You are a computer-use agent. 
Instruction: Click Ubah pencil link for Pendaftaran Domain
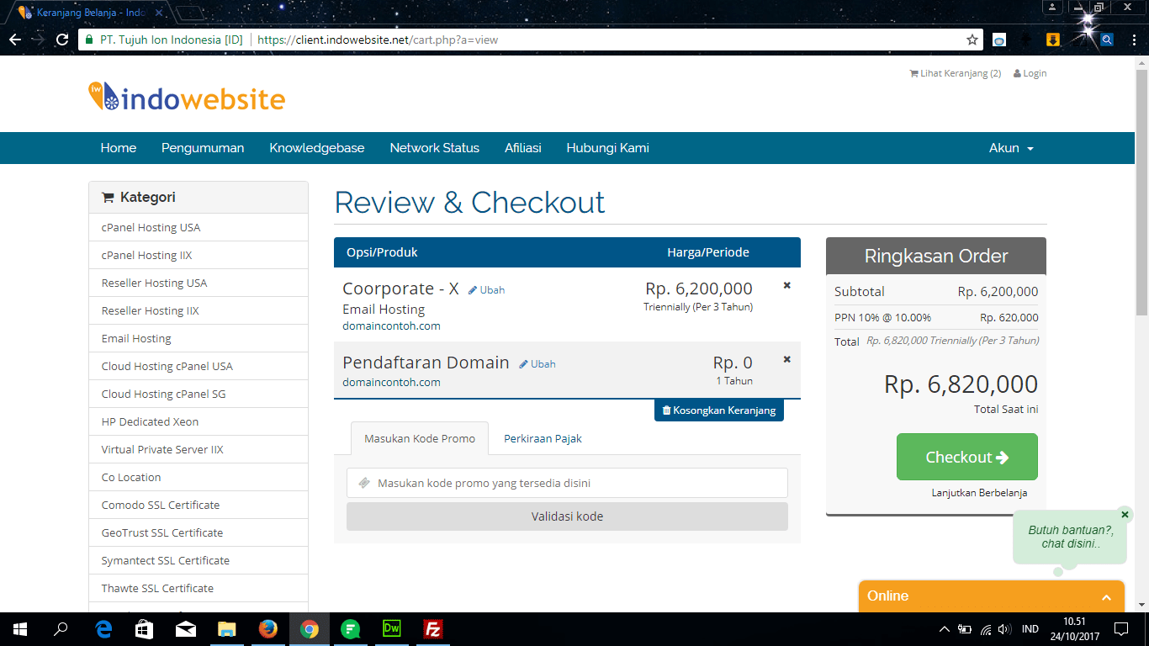[x=537, y=364]
